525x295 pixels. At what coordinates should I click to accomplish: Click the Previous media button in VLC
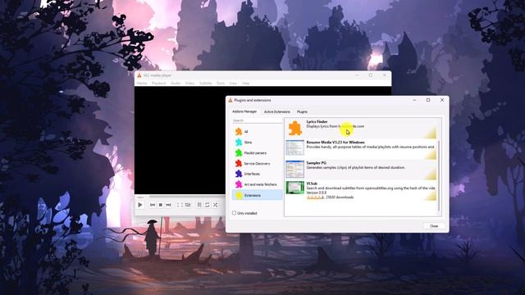pyautogui.click(x=153, y=205)
